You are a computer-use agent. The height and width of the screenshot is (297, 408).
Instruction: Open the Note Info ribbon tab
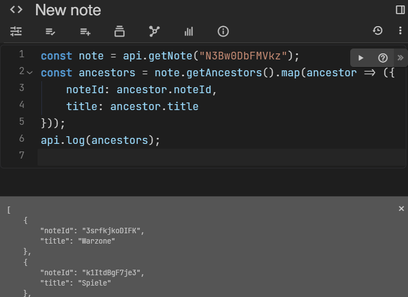tap(223, 32)
